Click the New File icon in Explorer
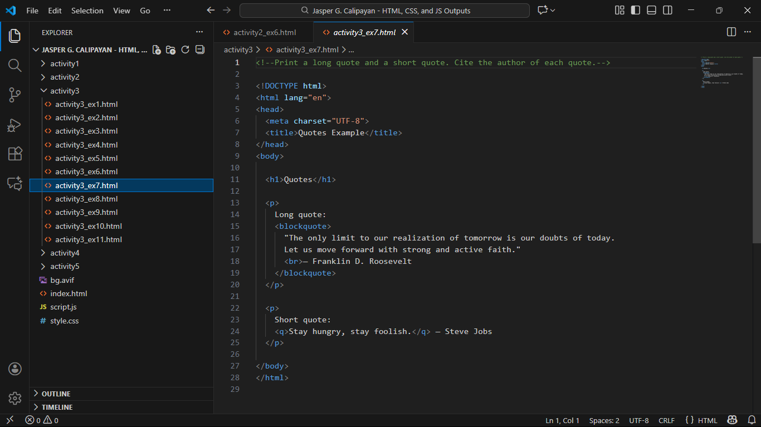 157,50
